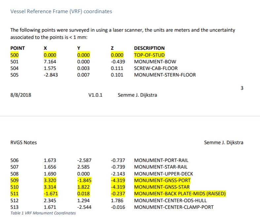The width and height of the screenshot is (260, 222).
Task: Click the POINT column header
Action: (18, 48)
